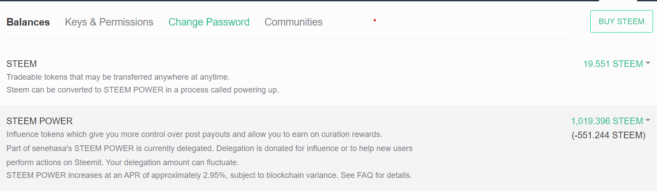
Task: Click the 'Influence tokens' description line
Action: point(194,134)
